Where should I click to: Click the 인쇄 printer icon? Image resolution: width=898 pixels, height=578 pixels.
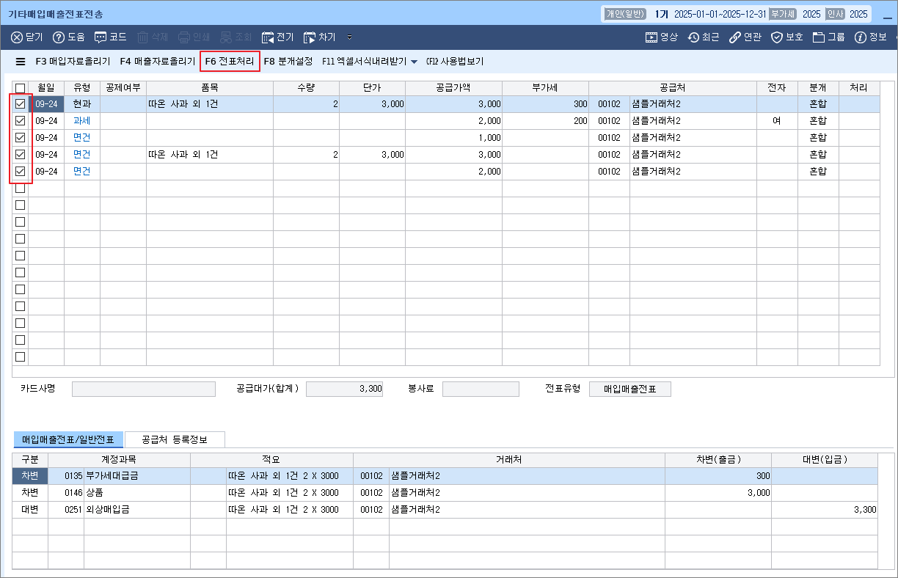point(184,37)
